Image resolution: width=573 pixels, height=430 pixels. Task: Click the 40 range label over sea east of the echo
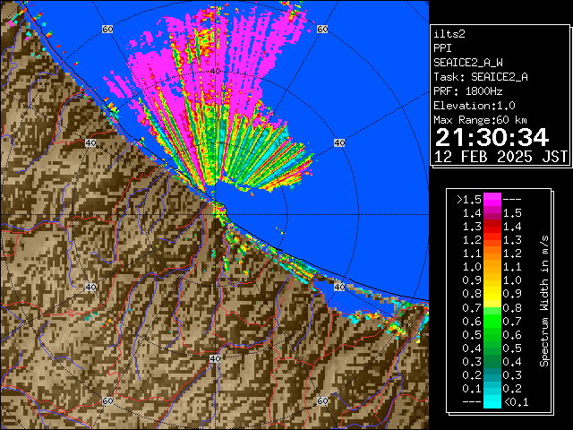[339, 143]
